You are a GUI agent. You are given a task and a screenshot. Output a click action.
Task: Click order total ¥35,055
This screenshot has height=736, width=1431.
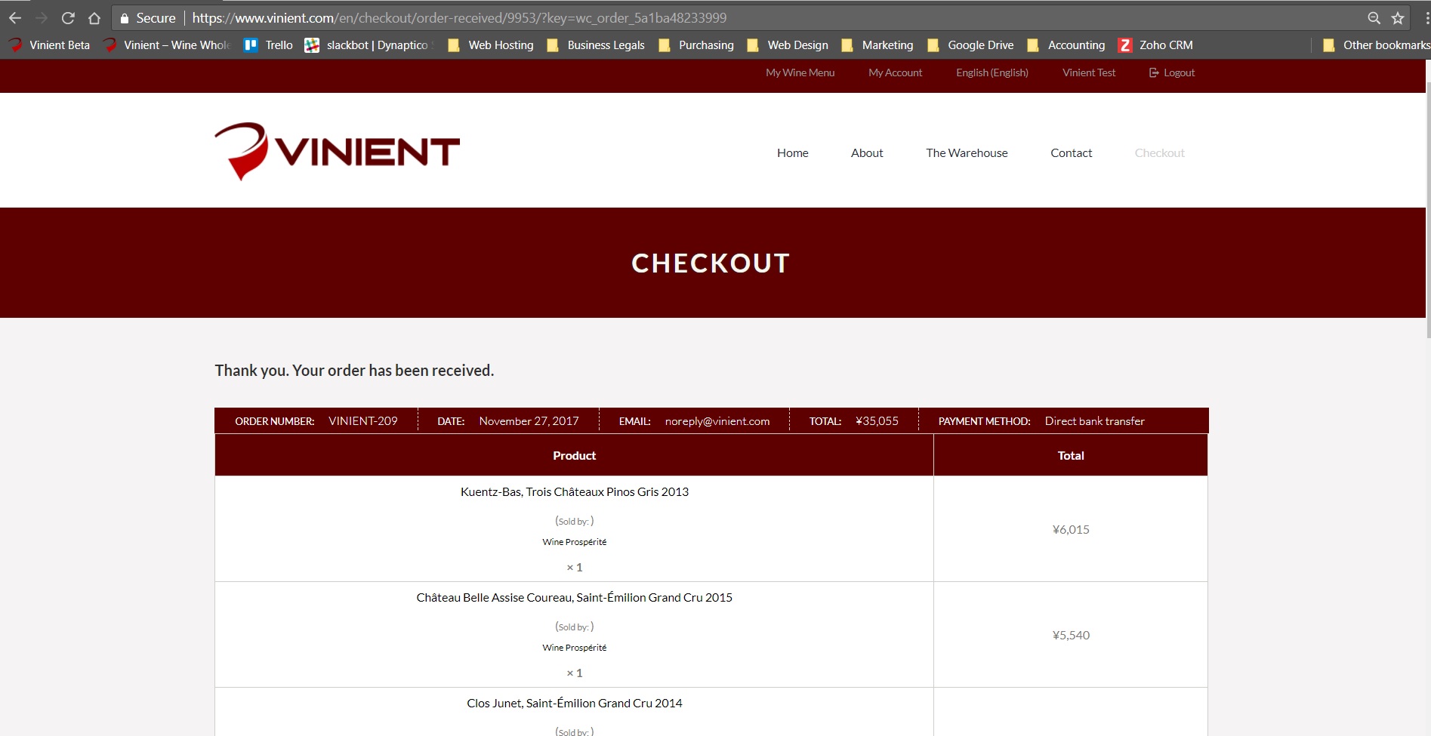coord(877,421)
